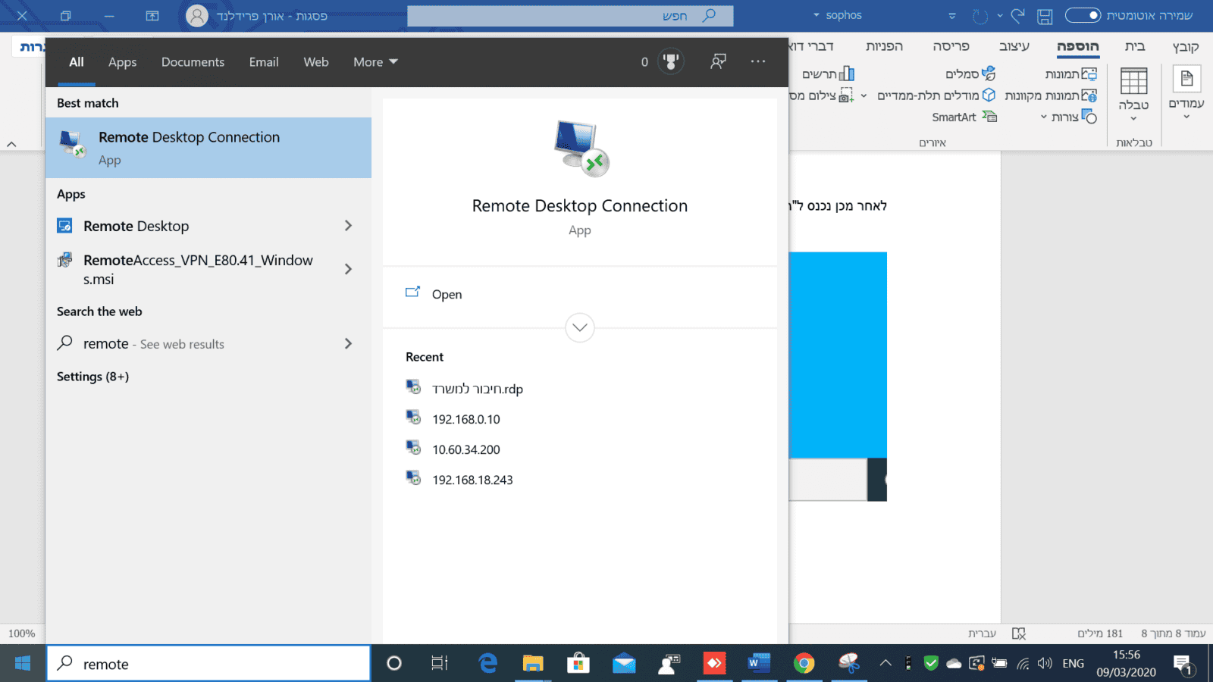
Task: Open Microsoft Store from the taskbar
Action: (578, 664)
